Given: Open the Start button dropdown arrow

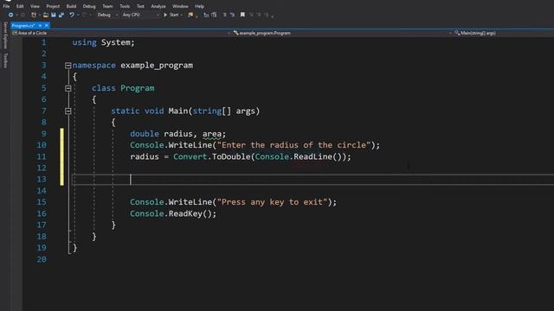Looking at the screenshot, I should tap(182, 15).
